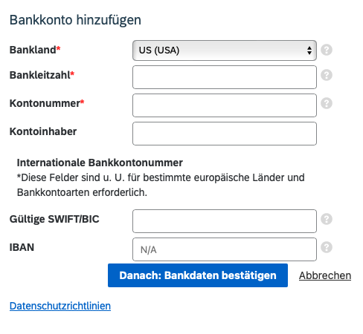
Task: View help for Gültige SWIFT/BIC
Action: (327, 219)
